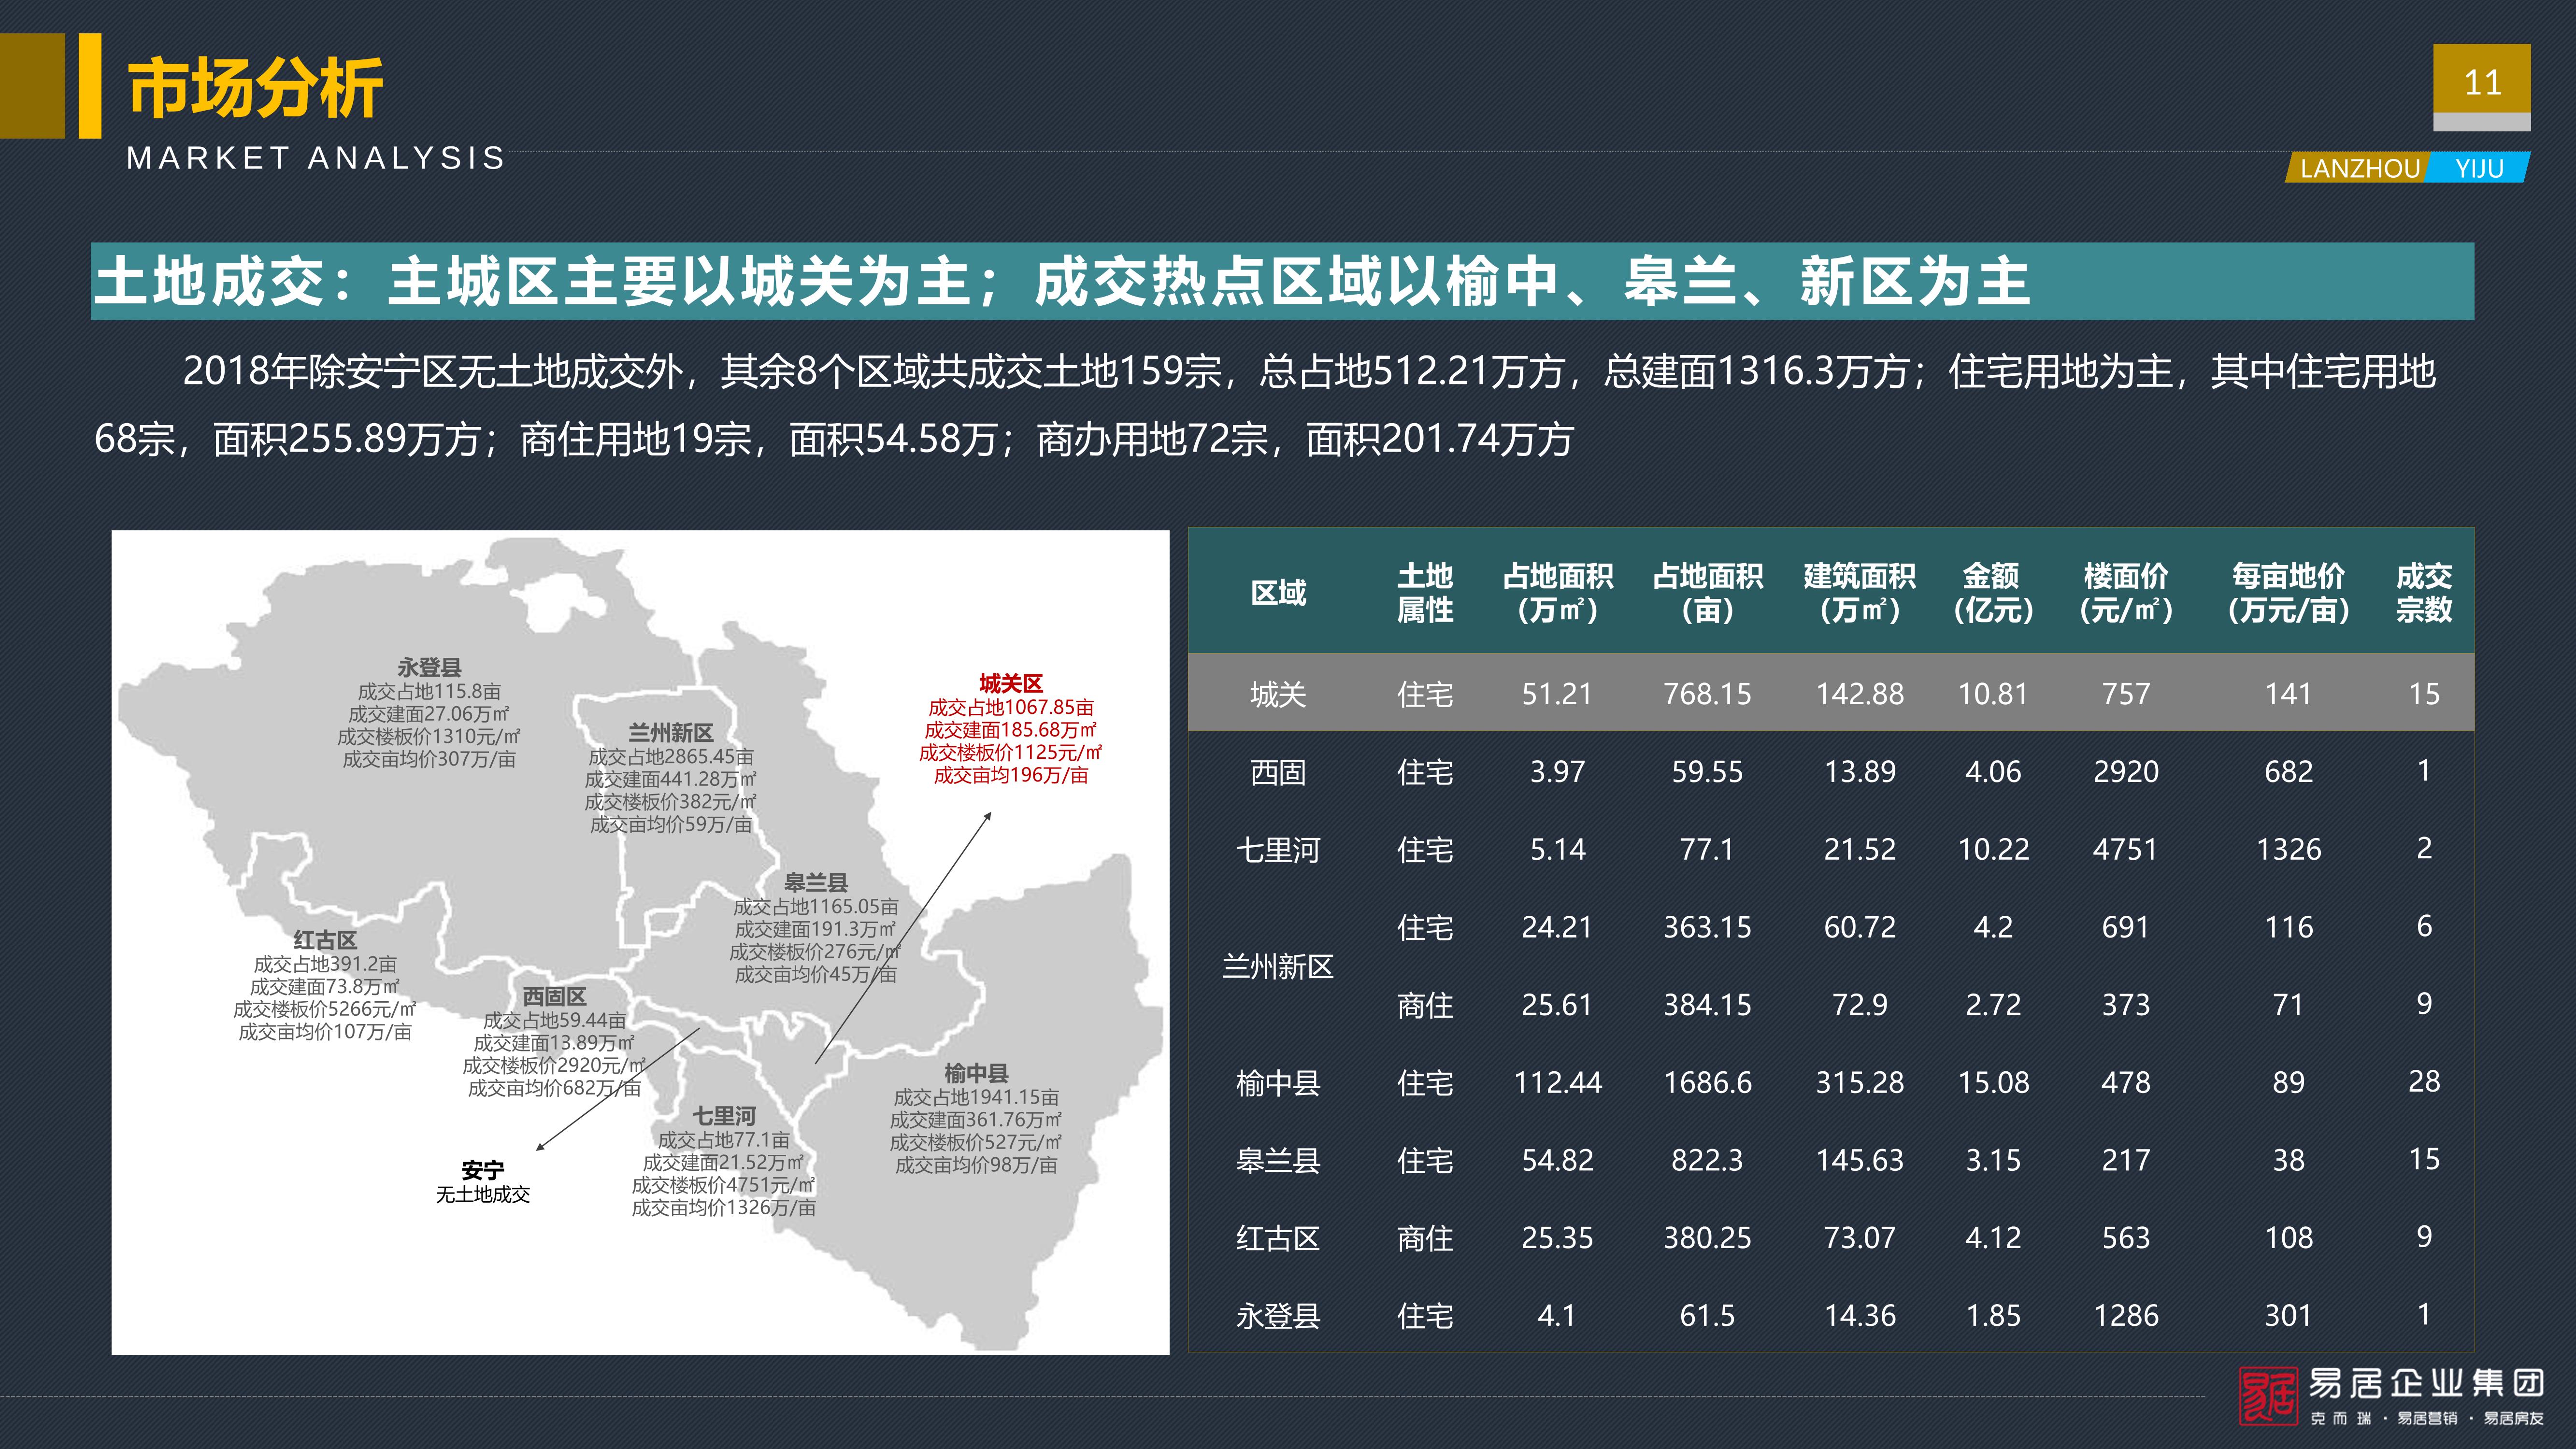
Task: Click the 每亩地价(万元/亩) column header
Action: click(x=2288, y=593)
